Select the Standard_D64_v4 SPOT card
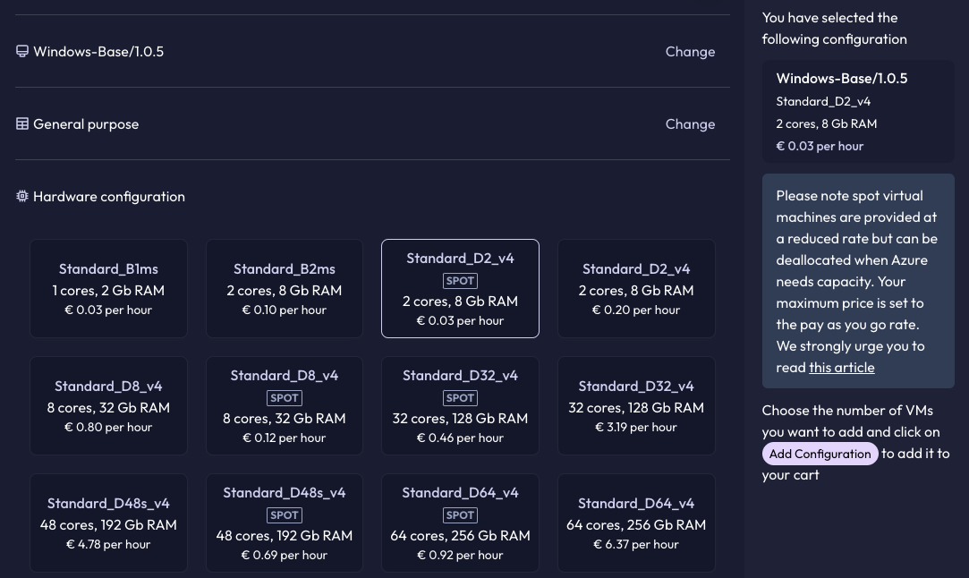The width and height of the screenshot is (969, 578). tap(460, 523)
